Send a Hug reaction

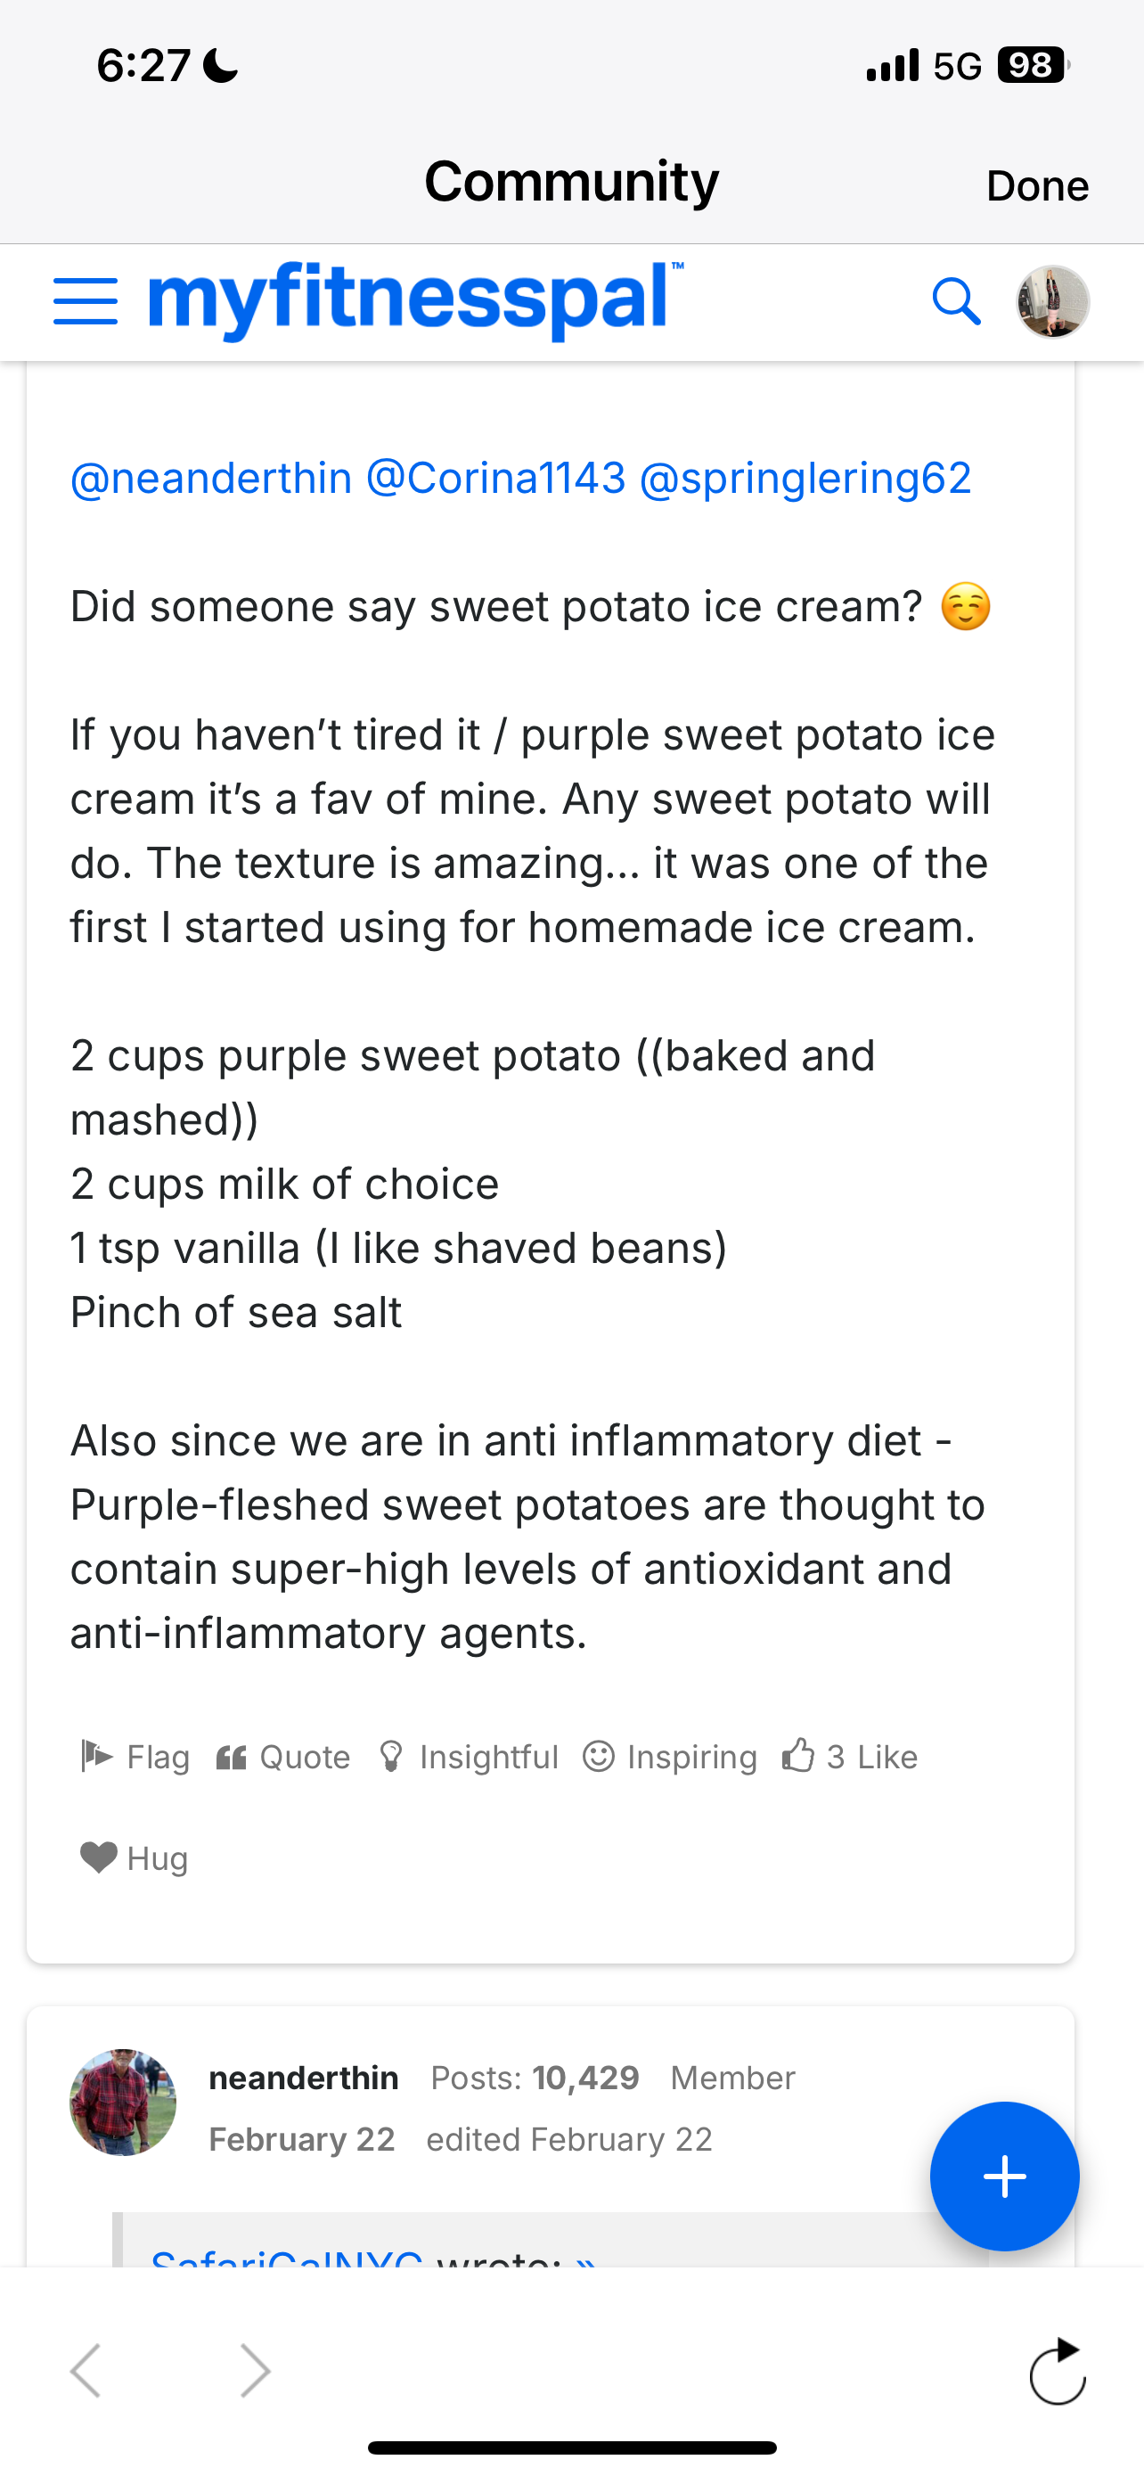pos(135,1858)
